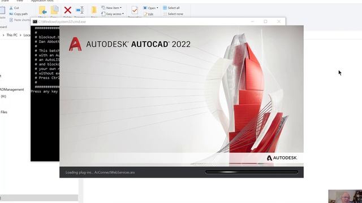The width and height of the screenshot is (362, 203).
Task: Open the Share ribbon tab
Action: (x=5, y=1)
